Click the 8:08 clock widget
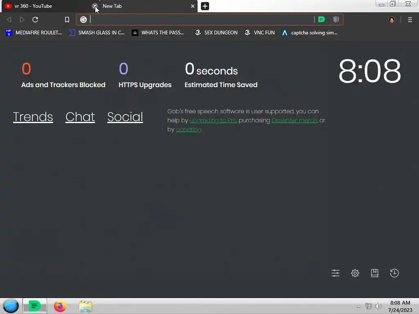 369,71
